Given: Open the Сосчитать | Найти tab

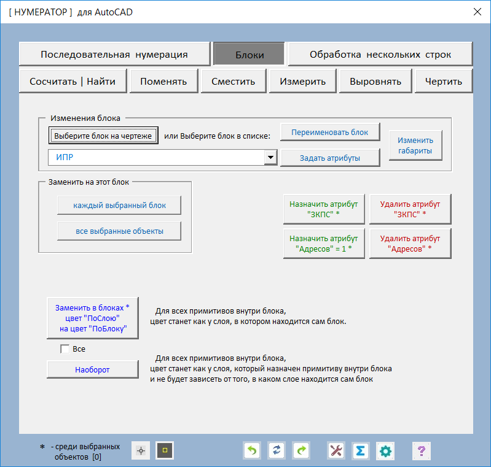Looking at the screenshot, I should (x=73, y=82).
